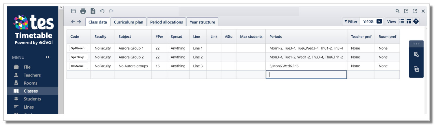Click the help diamond question icon

click(416, 21)
